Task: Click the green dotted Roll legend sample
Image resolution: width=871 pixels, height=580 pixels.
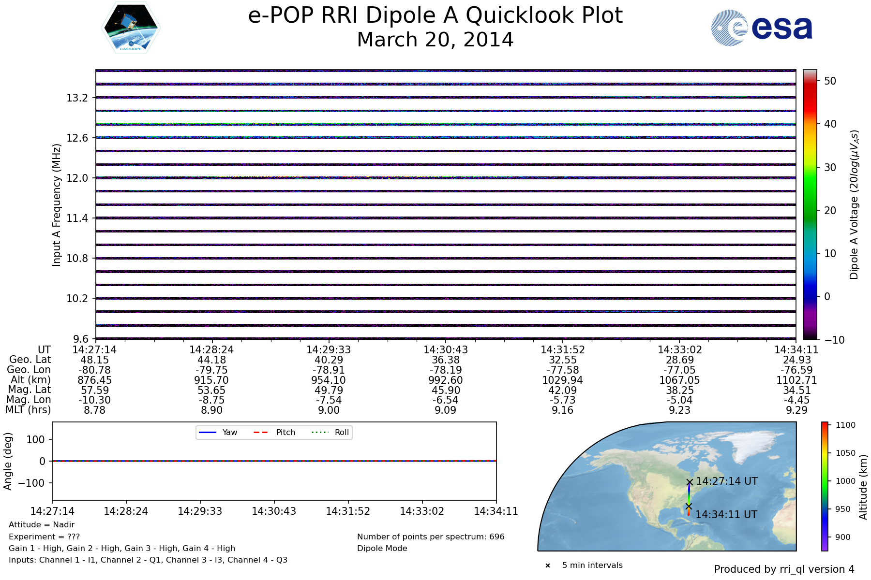Action: pos(319,432)
